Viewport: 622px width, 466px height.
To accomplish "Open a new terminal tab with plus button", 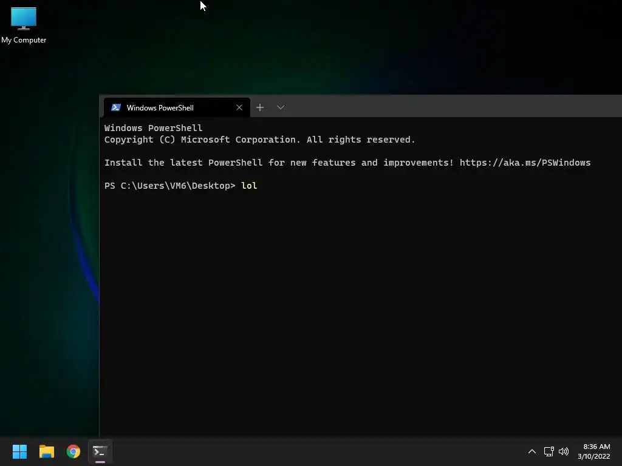I will click(260, 107).
